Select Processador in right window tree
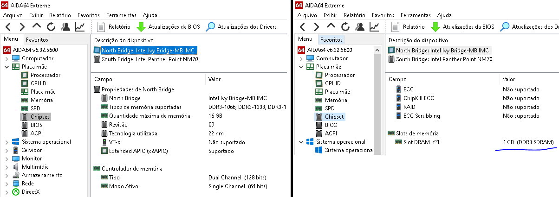 tap(340, 75)
